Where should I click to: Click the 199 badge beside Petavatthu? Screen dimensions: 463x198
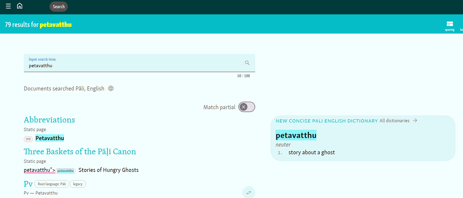tap(28, 138)
